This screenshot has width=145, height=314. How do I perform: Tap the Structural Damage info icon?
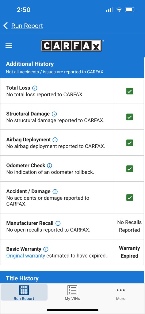coord(54,114)
